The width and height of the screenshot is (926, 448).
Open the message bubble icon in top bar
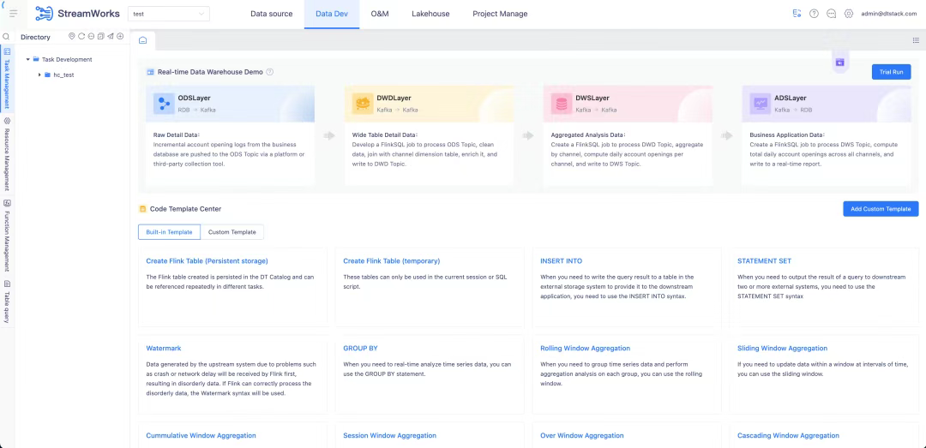(x=831, y=14)
